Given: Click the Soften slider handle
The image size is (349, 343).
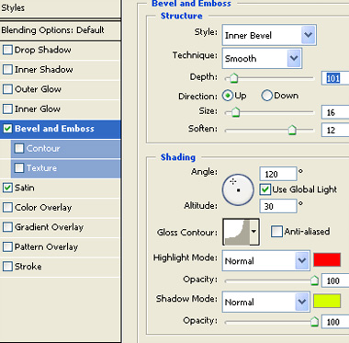Looking at the screenshot, I should 292,130.
